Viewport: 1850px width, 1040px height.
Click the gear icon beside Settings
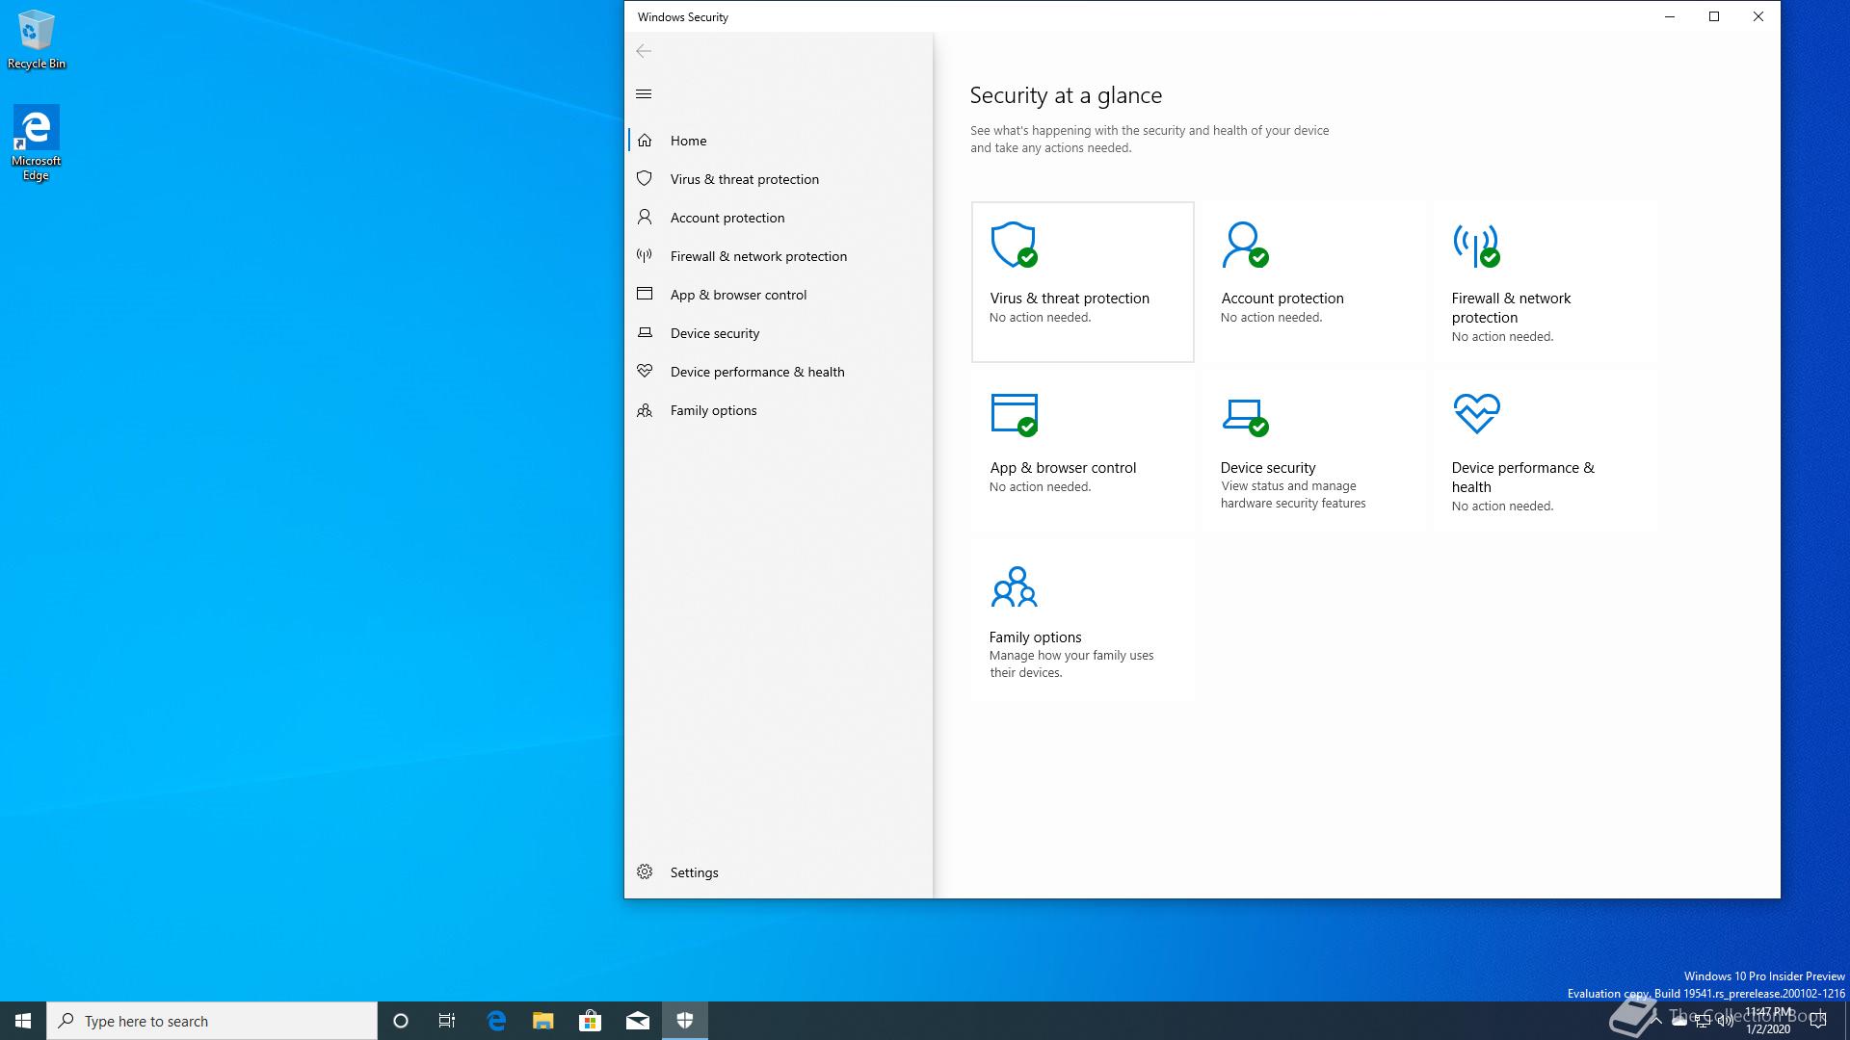tap(645, 871)
